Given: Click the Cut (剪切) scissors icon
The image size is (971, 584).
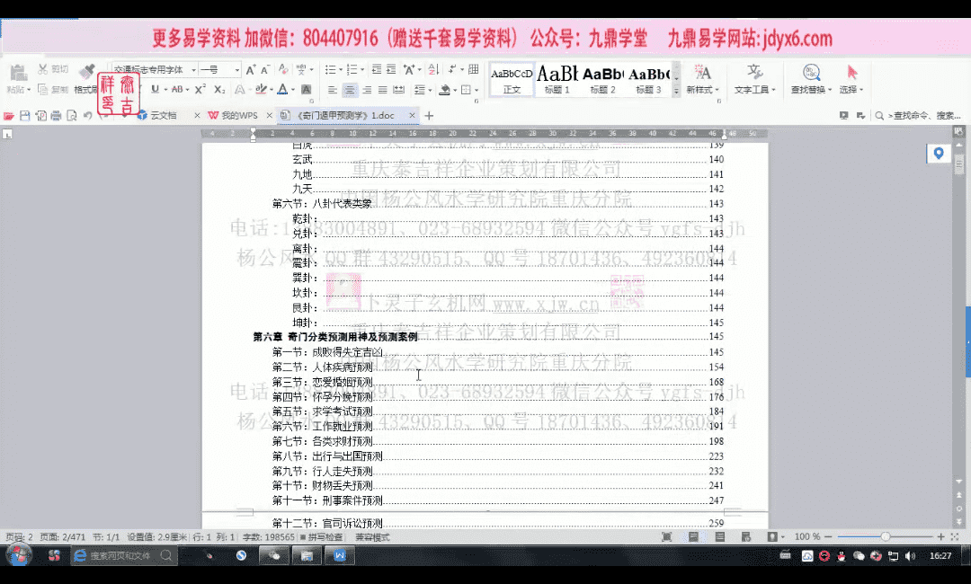Looking at the screenshot, I should pyautogui.click(x=43, y=69).
